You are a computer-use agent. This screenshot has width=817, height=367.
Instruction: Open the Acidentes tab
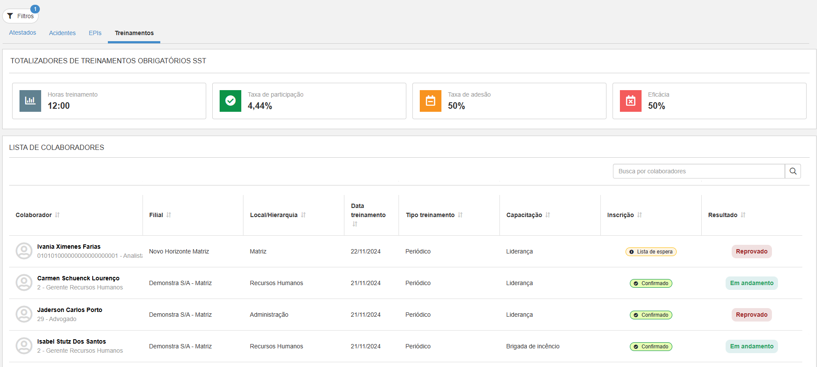point(62,33)
